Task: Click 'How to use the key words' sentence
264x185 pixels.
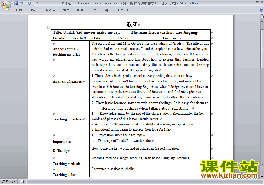Action: click(135, 148)
